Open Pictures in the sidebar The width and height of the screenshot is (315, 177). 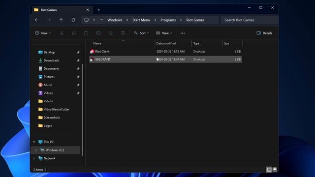[49, 77]
